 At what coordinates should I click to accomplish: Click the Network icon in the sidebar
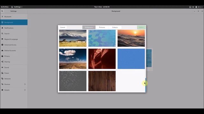point(2,79)
